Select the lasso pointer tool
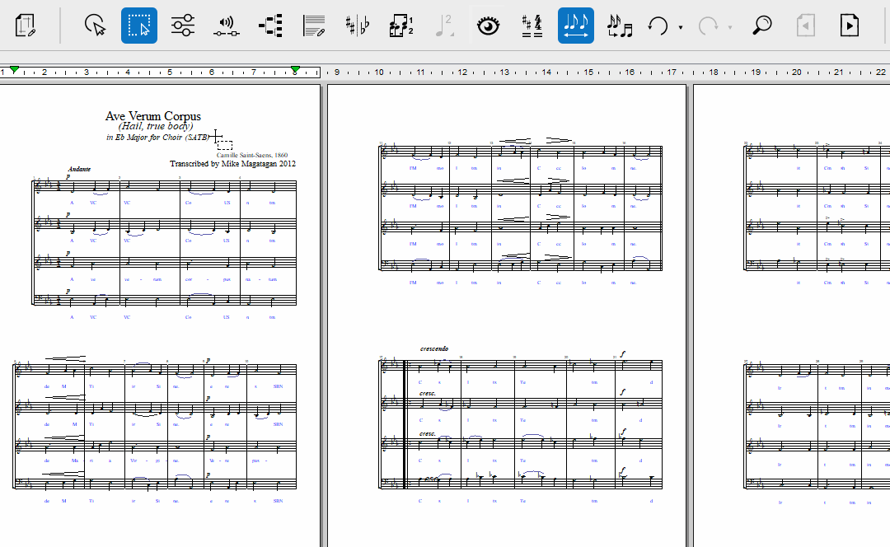The image size is (890, 547). tap(95, 26)
